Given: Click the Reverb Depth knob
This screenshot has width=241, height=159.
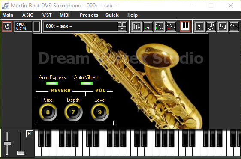Looking at the screenshot, I should (73, 112).
